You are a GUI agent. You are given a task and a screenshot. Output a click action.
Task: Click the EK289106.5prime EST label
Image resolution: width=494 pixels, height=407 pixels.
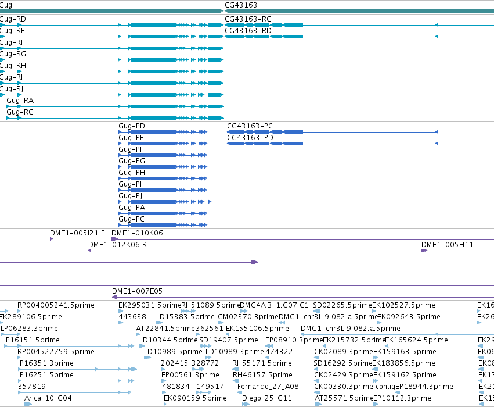pos(31,317)
